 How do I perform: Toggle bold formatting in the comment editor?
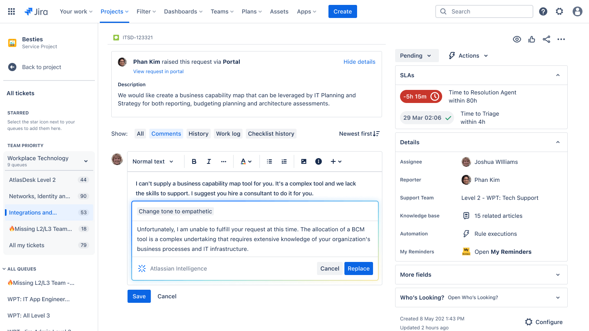coord(194,161)
